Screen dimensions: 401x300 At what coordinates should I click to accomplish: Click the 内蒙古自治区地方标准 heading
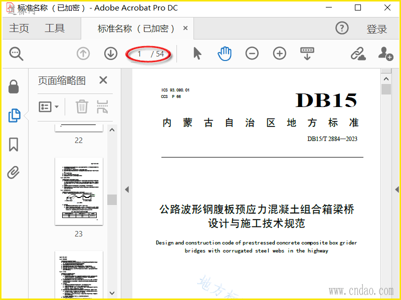(x=261, y=122)
